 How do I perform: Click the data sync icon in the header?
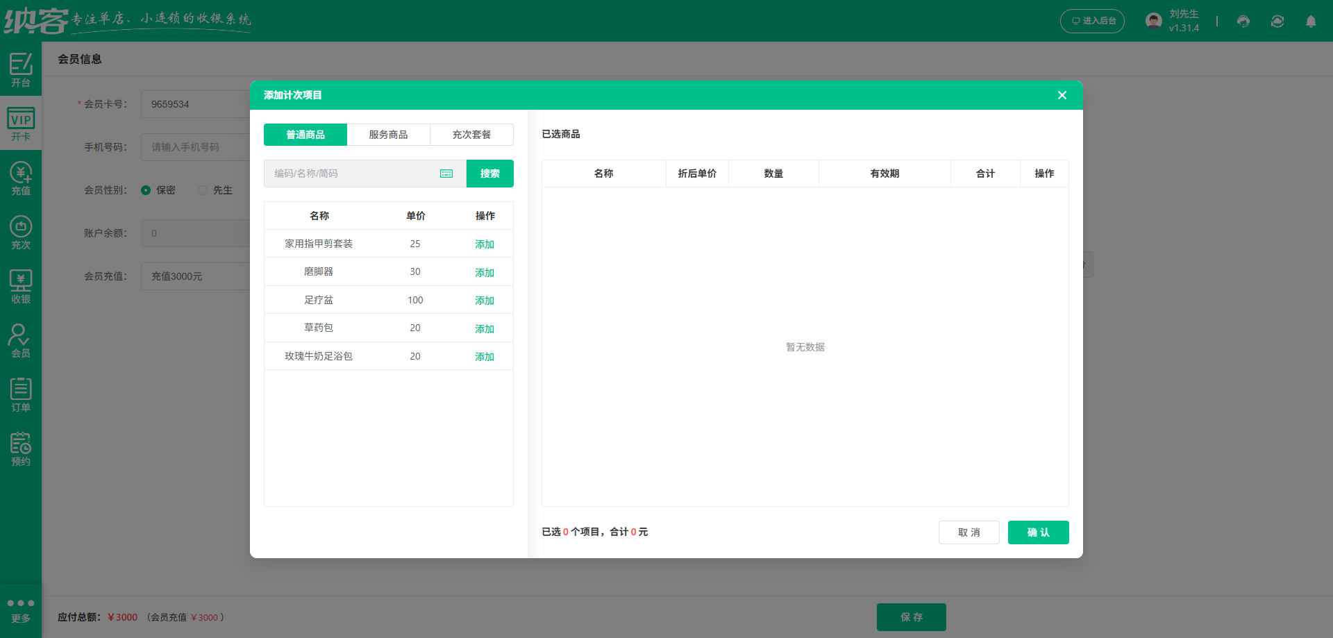tap(1277, 21)
